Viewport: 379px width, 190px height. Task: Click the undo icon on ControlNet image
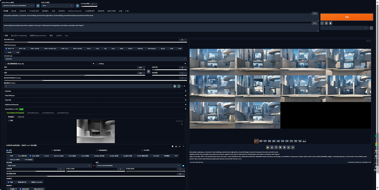coord(177,121)
